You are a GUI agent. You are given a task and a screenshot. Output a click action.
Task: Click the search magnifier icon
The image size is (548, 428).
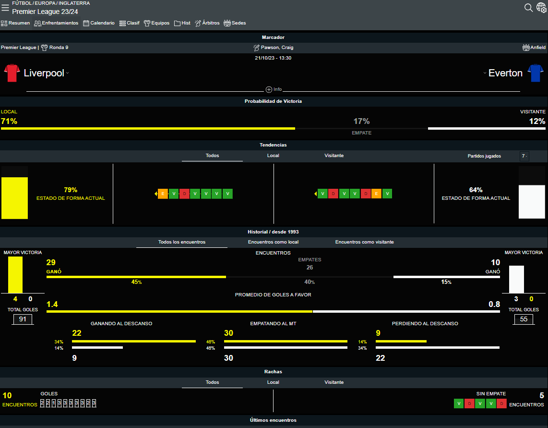coord(528,8)
